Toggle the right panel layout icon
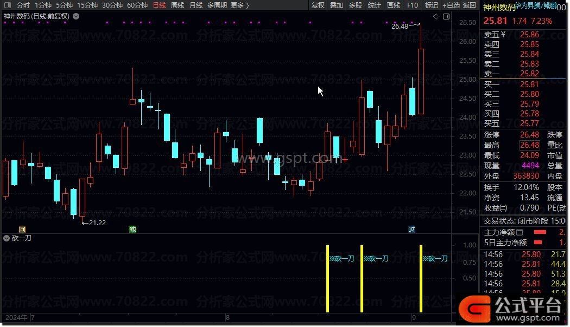Screen dimensions: 570x327 pyautogui.click(x=446, y=16)
